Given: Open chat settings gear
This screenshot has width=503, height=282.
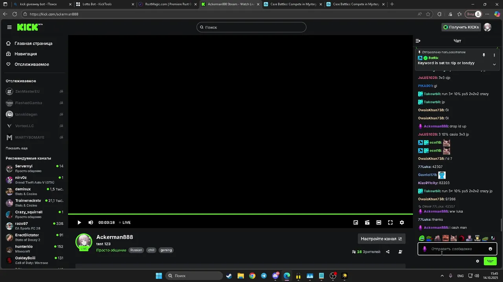Looking at the screenshot, I should click(x=477, y=261).
